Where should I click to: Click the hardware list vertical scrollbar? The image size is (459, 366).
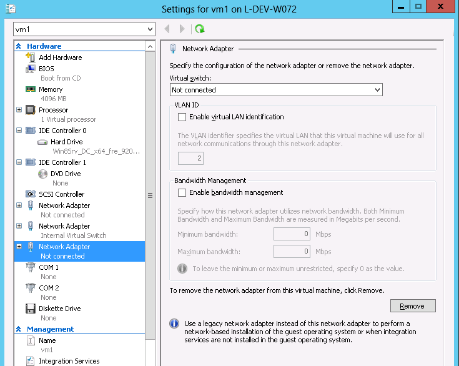[x=150, y=195]
